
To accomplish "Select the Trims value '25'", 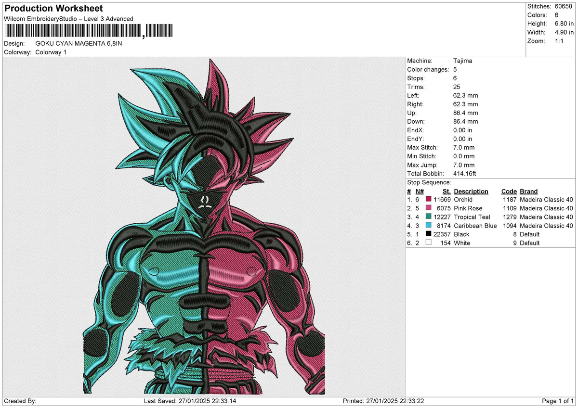I will pyautogui.click(x=457, y=87).
